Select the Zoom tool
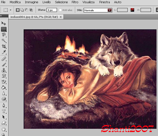 3,134
